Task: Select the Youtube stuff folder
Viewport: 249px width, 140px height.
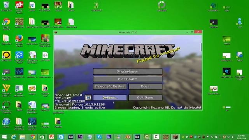Action: 45,91
